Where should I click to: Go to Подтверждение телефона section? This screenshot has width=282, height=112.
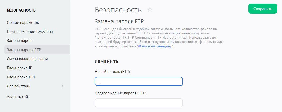pos(30,32)
